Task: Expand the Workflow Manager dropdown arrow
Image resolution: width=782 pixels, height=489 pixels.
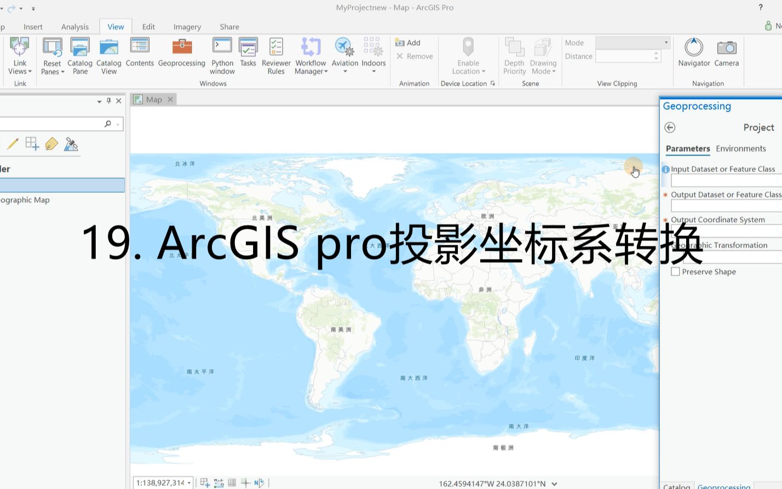Action: coord(326,72)
